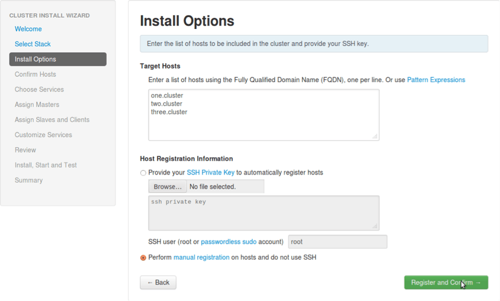Click the Assign Masters step
Image resolution: width=500 pixels, height=301 pixels.
pyautogui.click(x=37, y=105)
